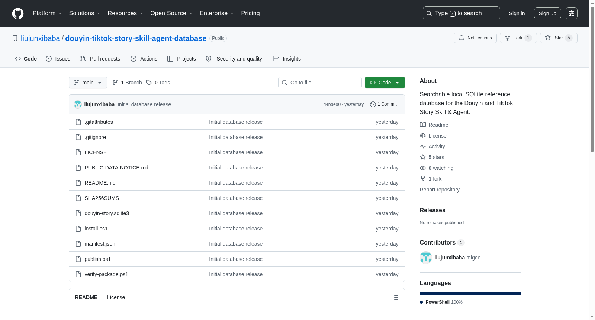Open the PowerShell 100% language link
The image size is (595, 320).
pos(441,302)
